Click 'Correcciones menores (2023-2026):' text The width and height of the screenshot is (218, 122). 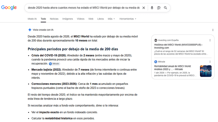[x=54, y=84]
